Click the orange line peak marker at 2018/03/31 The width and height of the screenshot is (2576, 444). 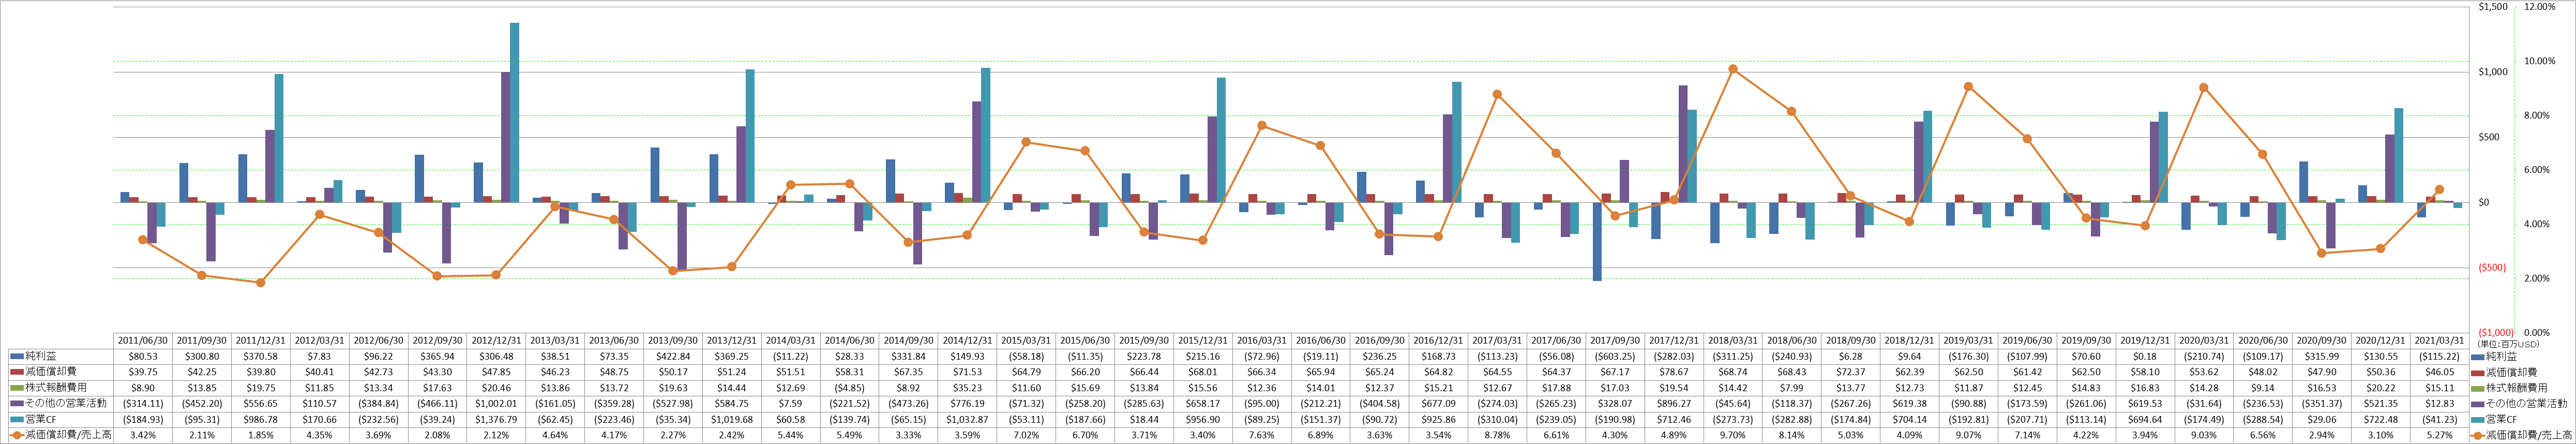(x=1732, y=69)
